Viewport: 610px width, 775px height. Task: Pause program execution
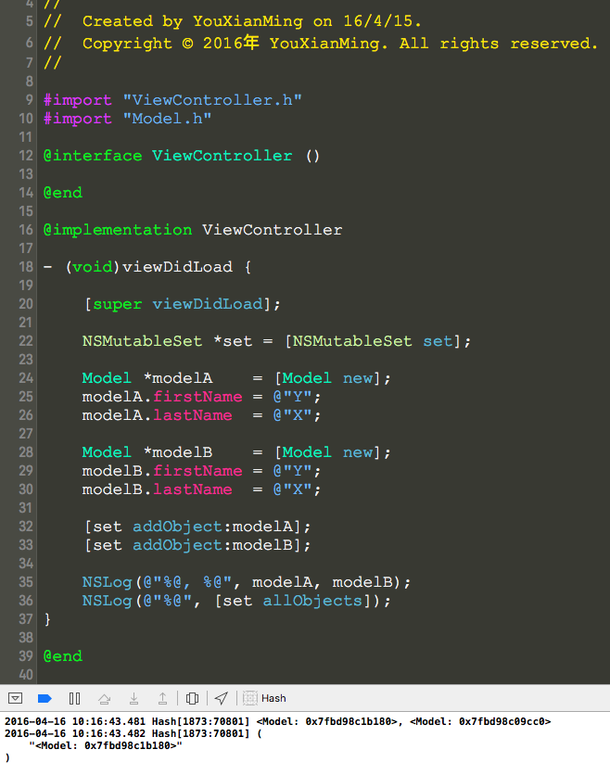[75, 698]
